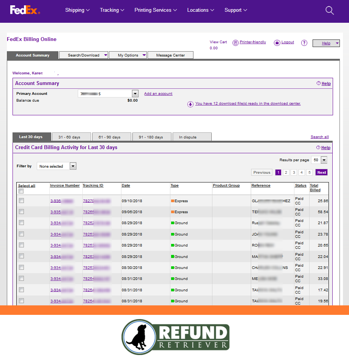
Task: Sort by the Type column header
Action: point(174,186)
